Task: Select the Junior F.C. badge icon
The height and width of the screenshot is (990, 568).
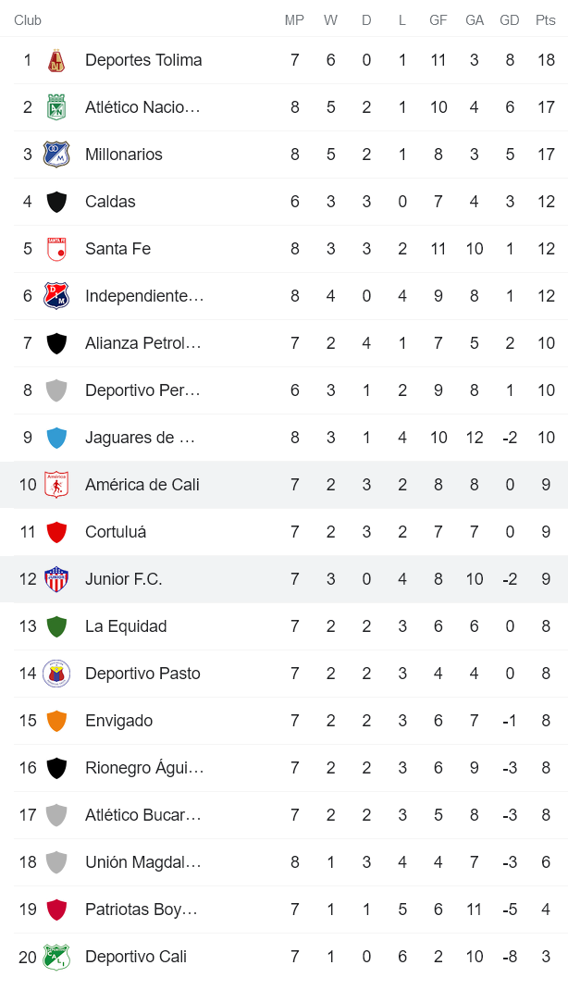Action: pyautogui.click(x=56, y=578)
